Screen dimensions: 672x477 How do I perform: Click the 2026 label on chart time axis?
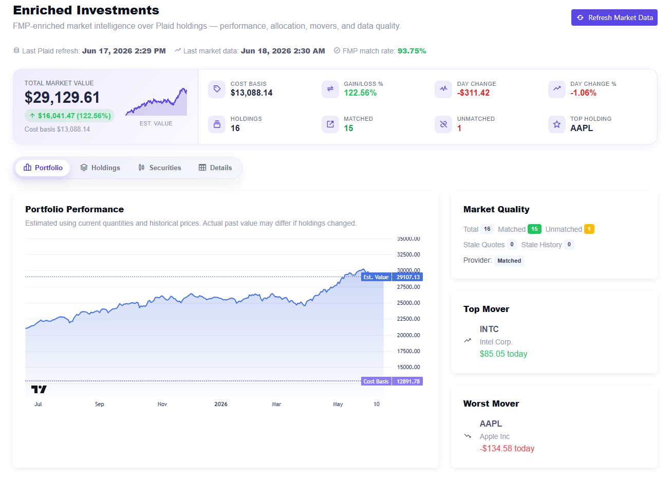pos(221,404)
